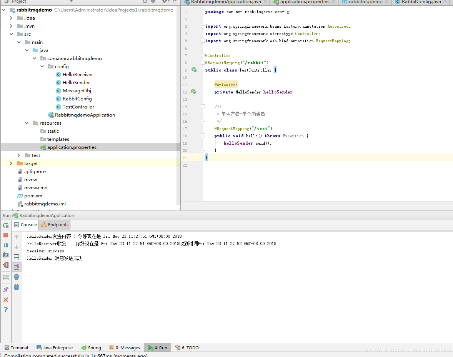Open the Spring tool window

click(x=91, y=348)
